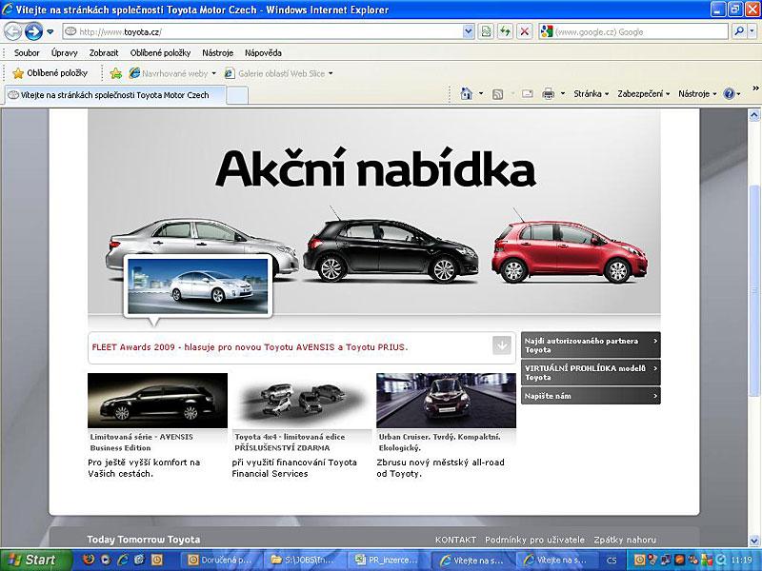
Task: Click the Google search provider icon
Action: pyautogui.click(x=547, y=32)
